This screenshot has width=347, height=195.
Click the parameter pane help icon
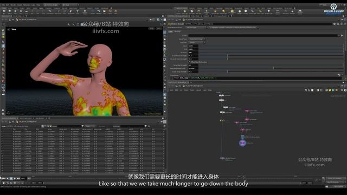(345, 24)
